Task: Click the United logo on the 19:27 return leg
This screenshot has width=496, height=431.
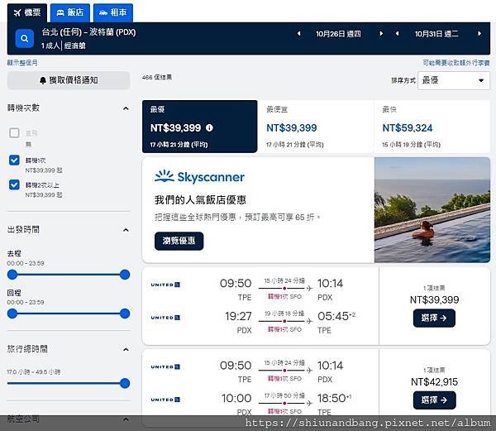Action: pyautogui.click(x=165, y=318)
